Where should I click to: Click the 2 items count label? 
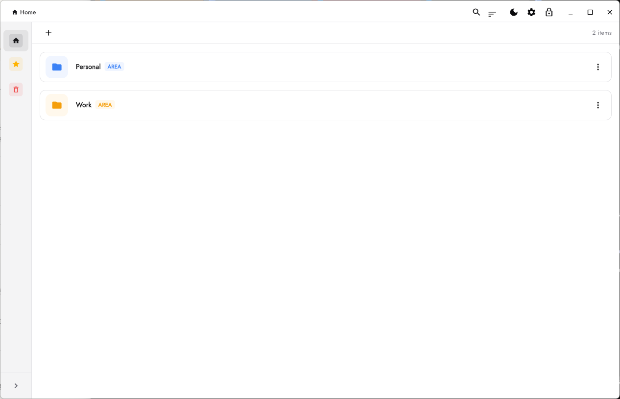pyautogui.click(x=602, y=33)
